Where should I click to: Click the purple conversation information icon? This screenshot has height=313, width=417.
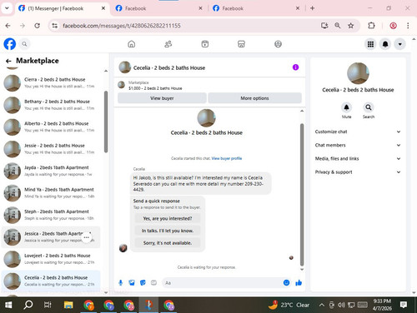295,67
